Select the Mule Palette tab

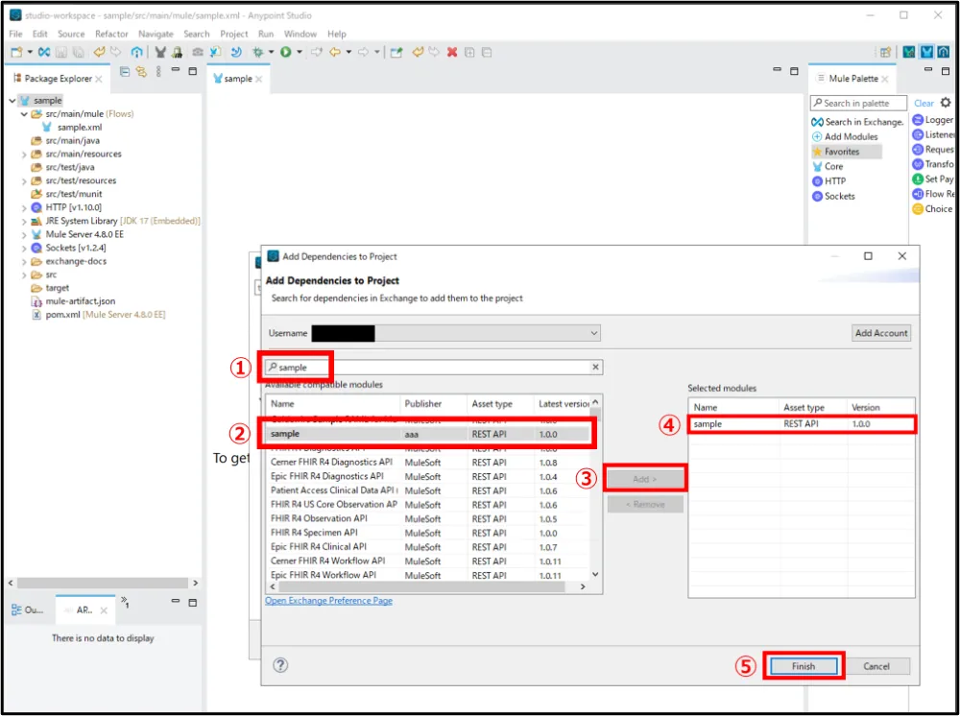tap(852, 79)
